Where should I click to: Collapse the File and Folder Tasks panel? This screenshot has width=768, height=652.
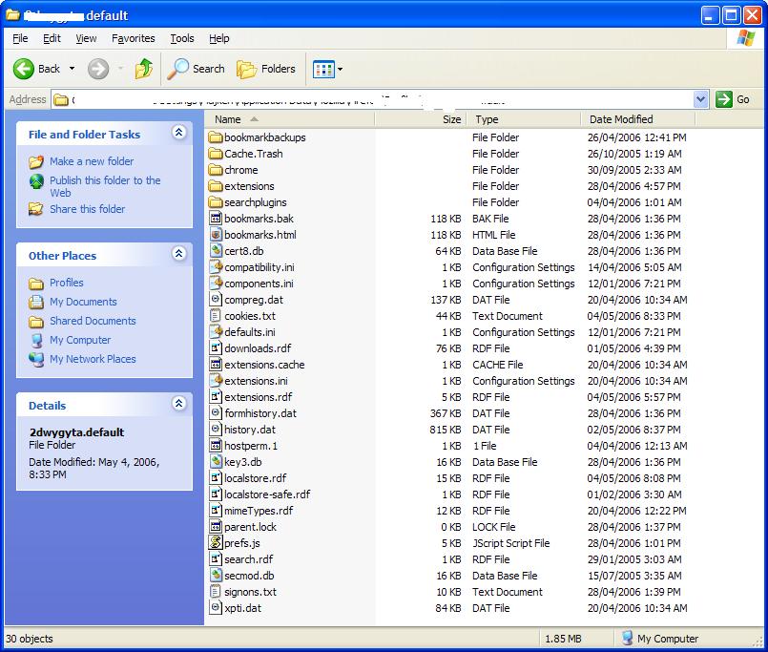178,134
